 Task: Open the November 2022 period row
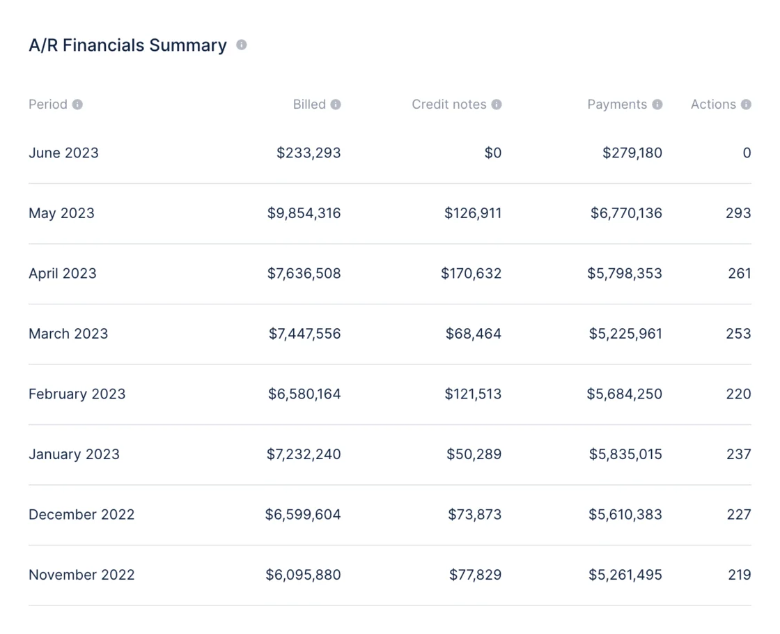[x=390, y=575]
